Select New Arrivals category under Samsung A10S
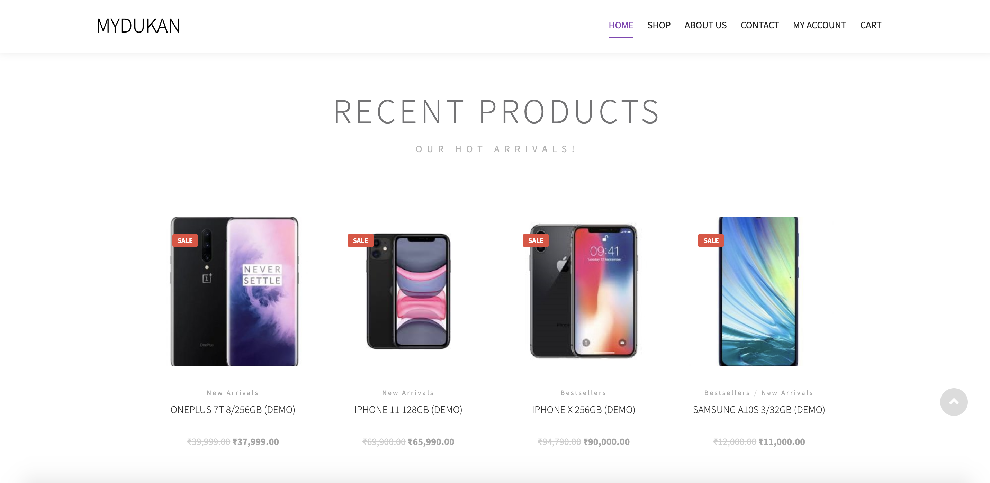Image resolution: width=990 pixels, height=483 pixels. (787, 393)
